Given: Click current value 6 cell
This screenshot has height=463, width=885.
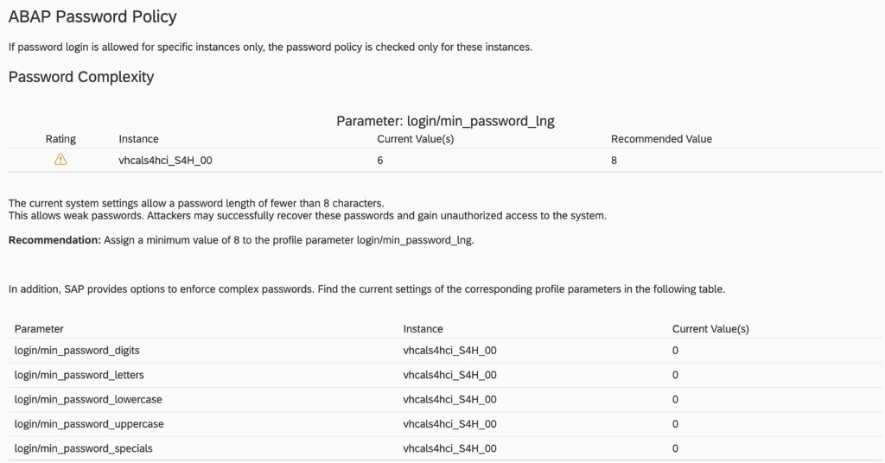Looking at the screenshot, I should point(380,161).
